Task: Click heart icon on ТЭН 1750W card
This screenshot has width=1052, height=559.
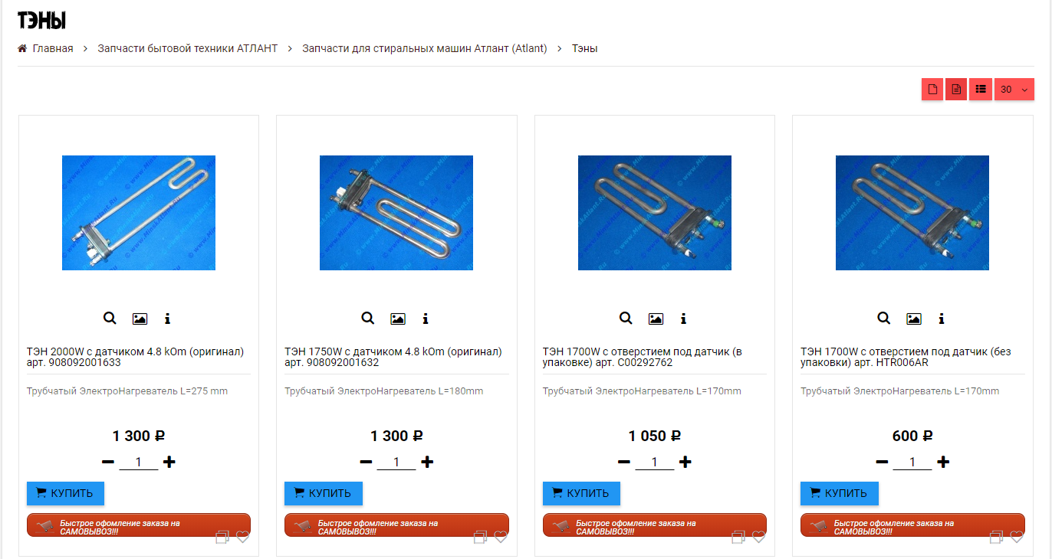Action: tap(501, 537)
